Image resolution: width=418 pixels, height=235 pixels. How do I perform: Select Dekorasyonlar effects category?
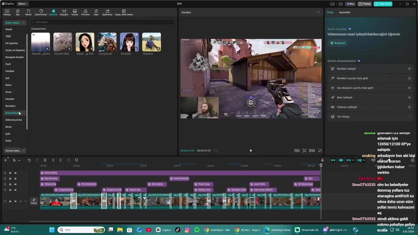pos(14,120)
